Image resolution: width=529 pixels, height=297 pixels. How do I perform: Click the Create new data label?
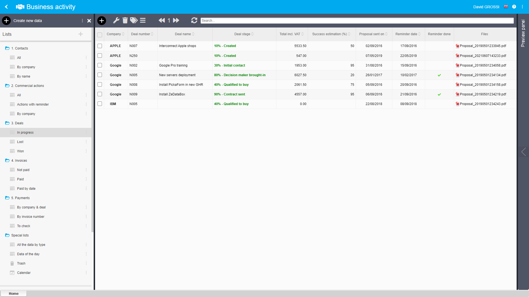(x=28, y=21)
